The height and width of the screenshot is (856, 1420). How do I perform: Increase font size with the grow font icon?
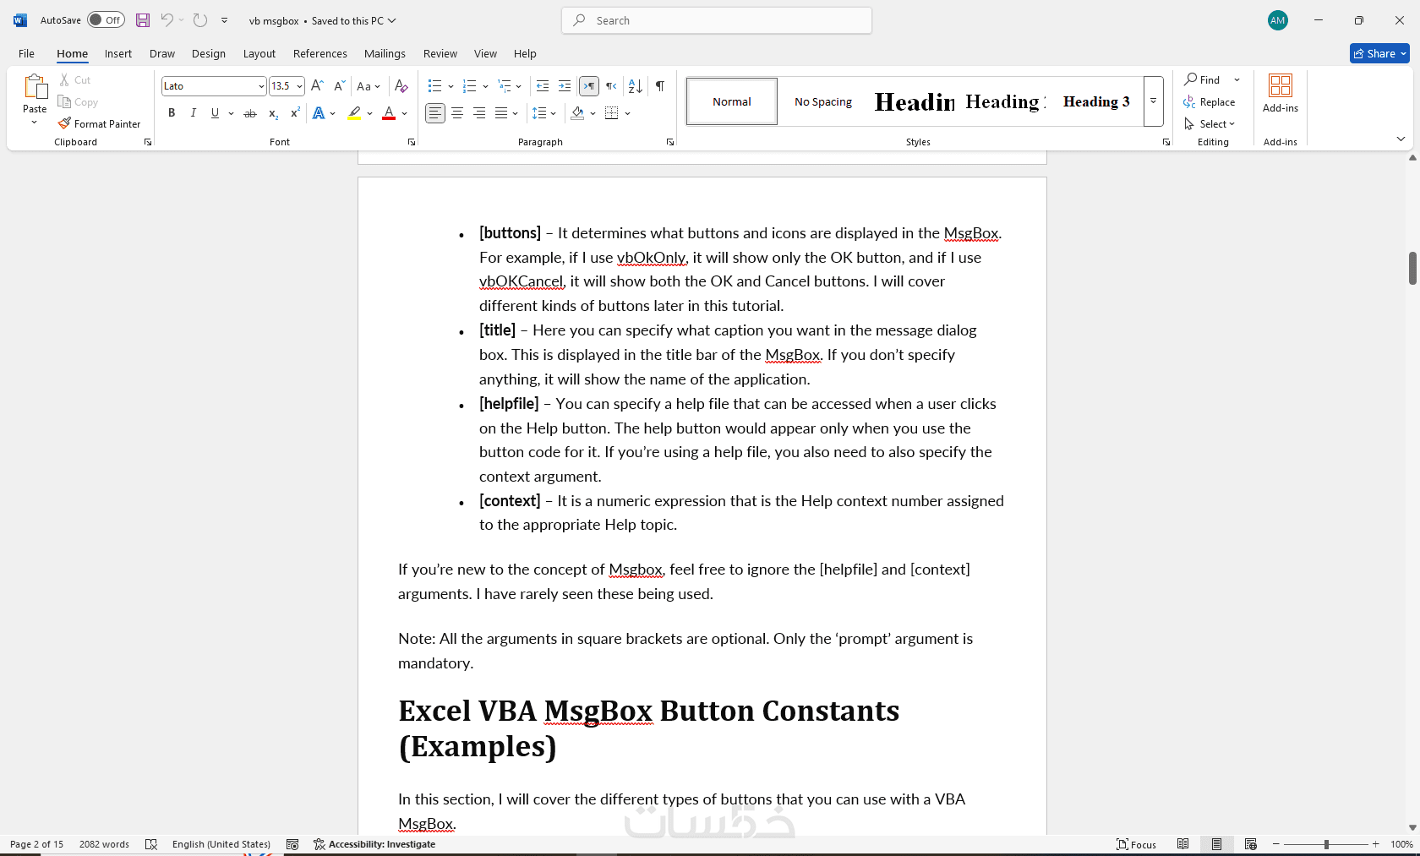tap(317, 86)
